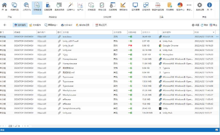Image resolution: width=220 pixels, height=135 pixels.
Task: Switch to 打印审计 print audit tab
Action: tap(67, 25)
